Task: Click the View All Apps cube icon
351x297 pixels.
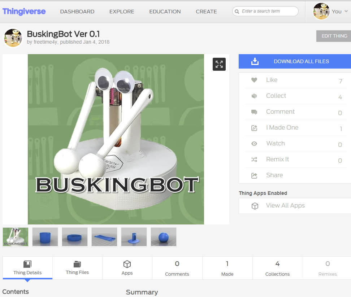Action: 255,206
